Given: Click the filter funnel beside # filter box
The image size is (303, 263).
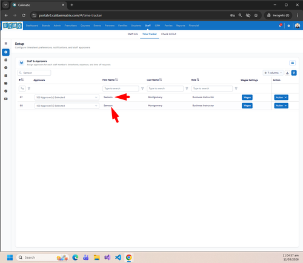Looking at the screenshot, I should tap(29, 88).
